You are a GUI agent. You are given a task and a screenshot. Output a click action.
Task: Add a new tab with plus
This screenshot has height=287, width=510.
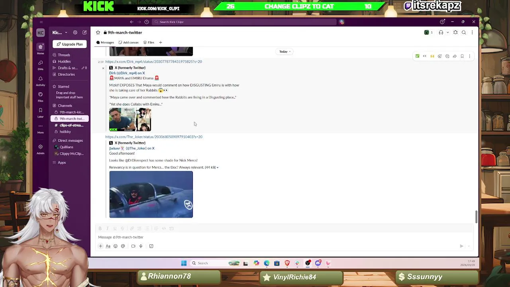pyautogui.click(x=161, y=43)
